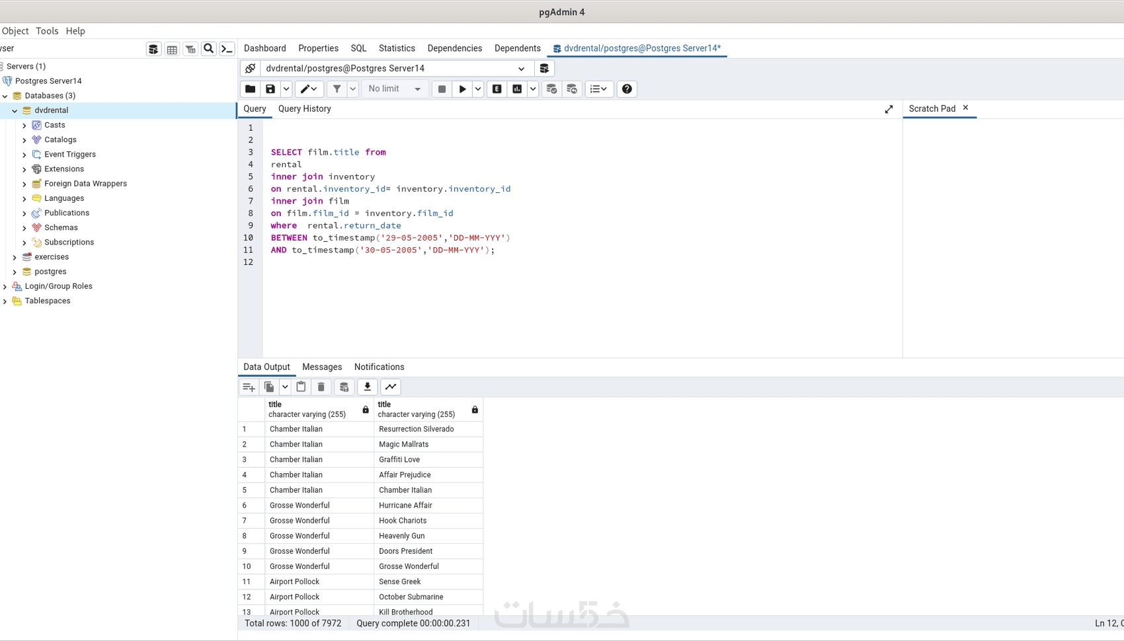
Task: Close the Scratch Pad panel
Action: pyautogui.click(x=965, y=108)
